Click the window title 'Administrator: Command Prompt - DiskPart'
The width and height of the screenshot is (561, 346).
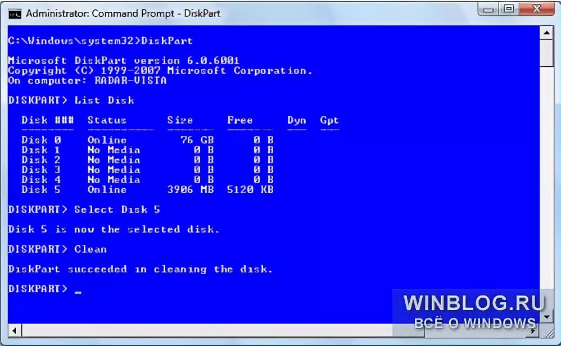click(123, 13)
